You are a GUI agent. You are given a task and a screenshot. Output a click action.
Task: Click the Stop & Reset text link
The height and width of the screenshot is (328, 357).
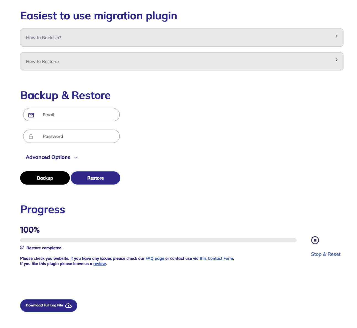pos(326,254)
